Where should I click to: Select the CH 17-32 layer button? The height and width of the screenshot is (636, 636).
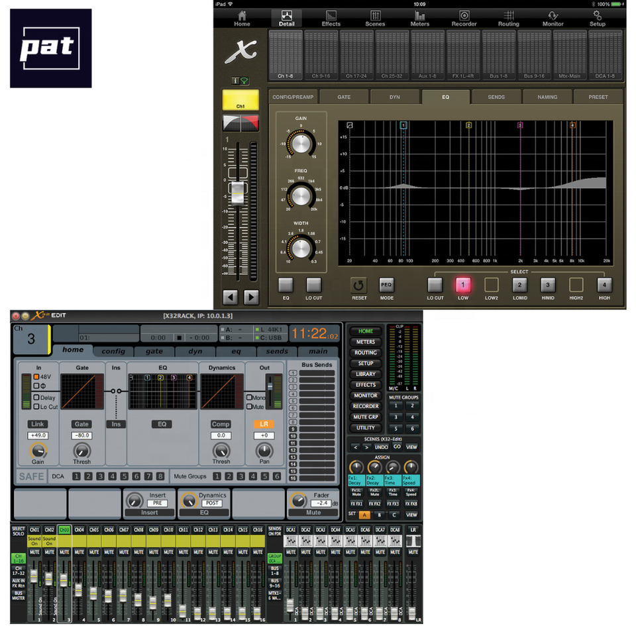click(x=19, y=571)
